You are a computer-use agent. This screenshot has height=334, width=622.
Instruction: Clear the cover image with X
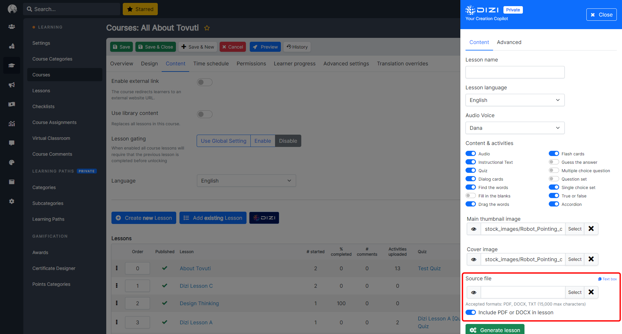coord(591,259)
